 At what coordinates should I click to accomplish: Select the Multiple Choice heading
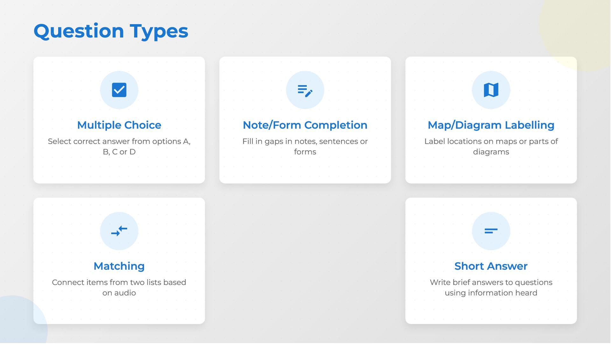pyautogui.click(x=119, y=125)
